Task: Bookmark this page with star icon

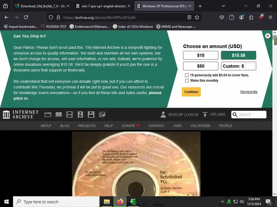Action: point(197,17)
